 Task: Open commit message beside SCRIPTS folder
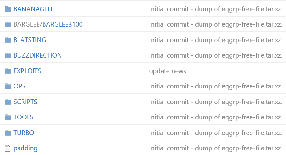pos(216,102)
